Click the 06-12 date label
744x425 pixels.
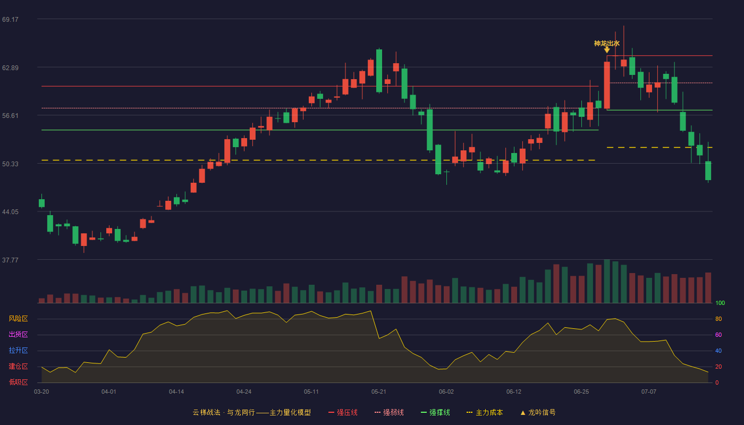pos(514,392)
